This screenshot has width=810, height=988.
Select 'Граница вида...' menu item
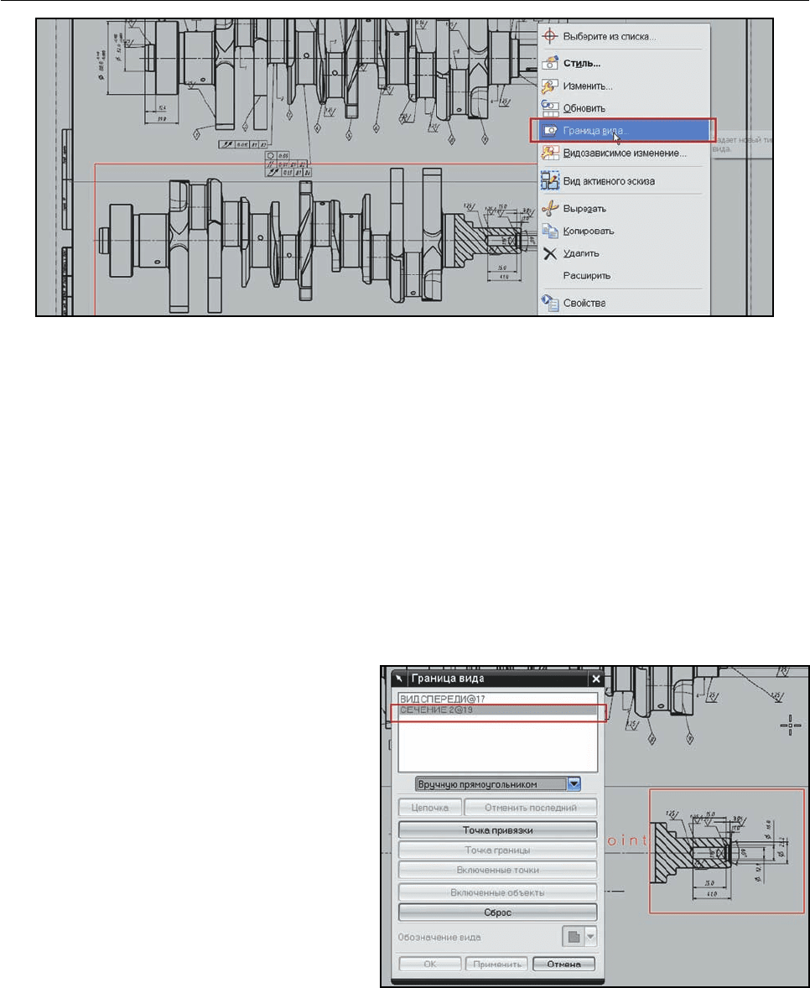point(624,131)
